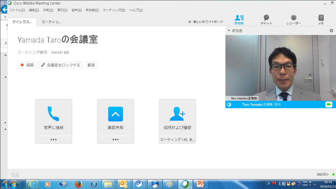The image size is (336, 189).
Task: Click the 般 IME conversion mode
Action: (284, 184)
